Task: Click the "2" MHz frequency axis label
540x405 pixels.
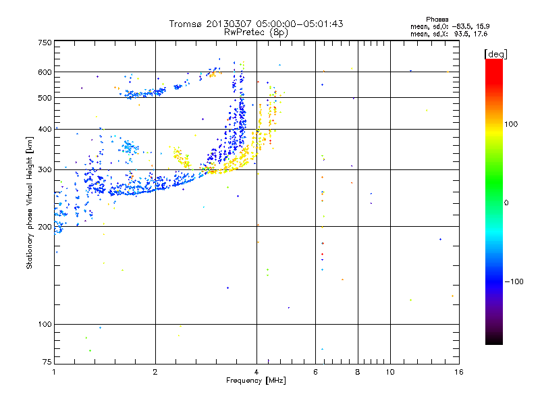Action: pyautogui.click(x=155, y=372)
